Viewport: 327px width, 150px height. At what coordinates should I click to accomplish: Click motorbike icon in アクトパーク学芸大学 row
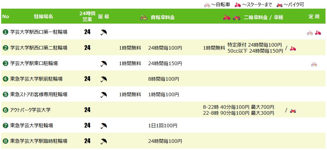(x=293, y=111)
